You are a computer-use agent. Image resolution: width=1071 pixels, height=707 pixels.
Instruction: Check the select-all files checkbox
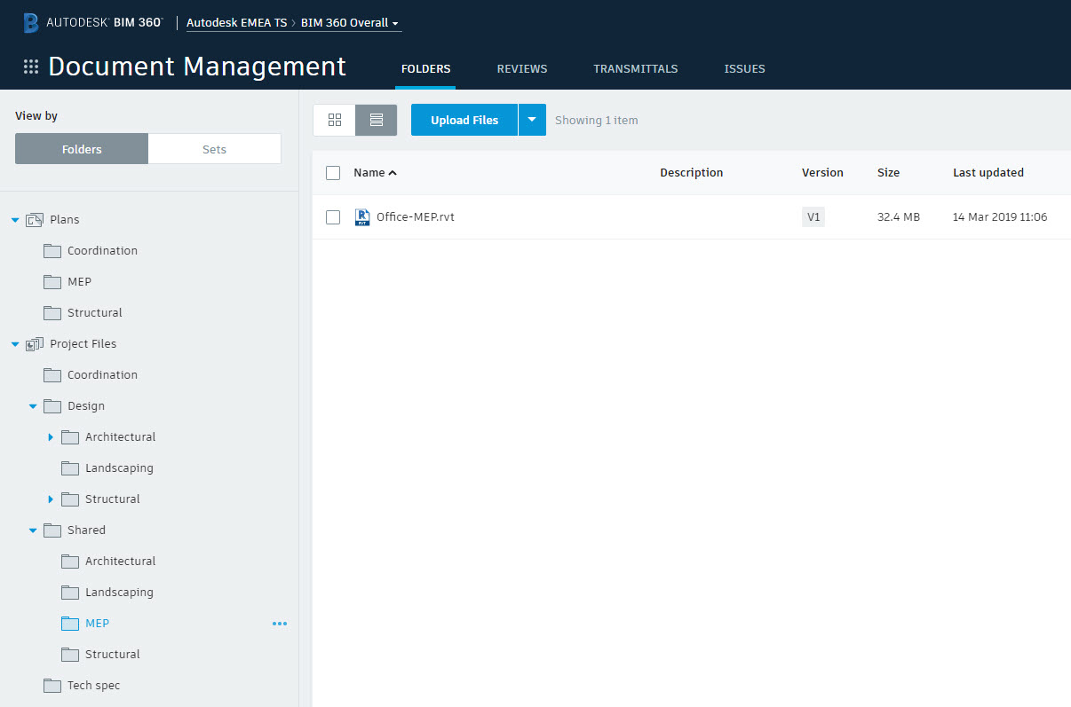point(333,173)
